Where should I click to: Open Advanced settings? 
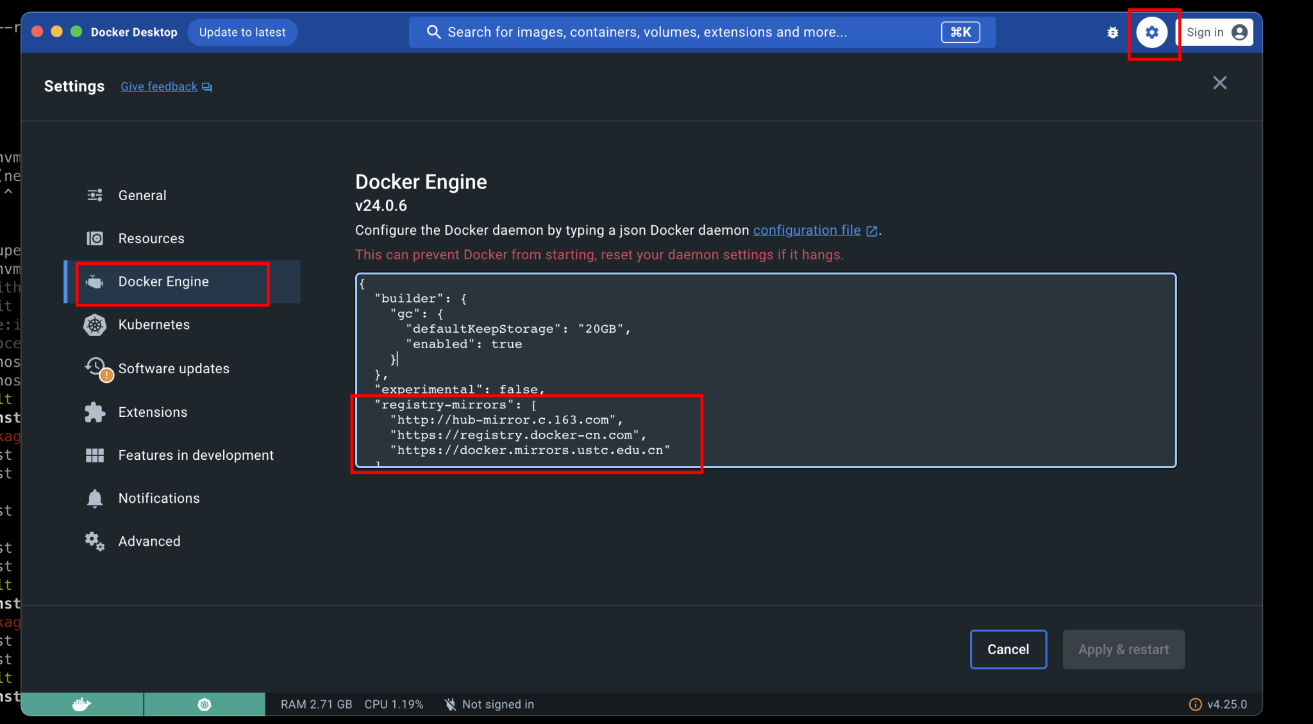(149, 541)
